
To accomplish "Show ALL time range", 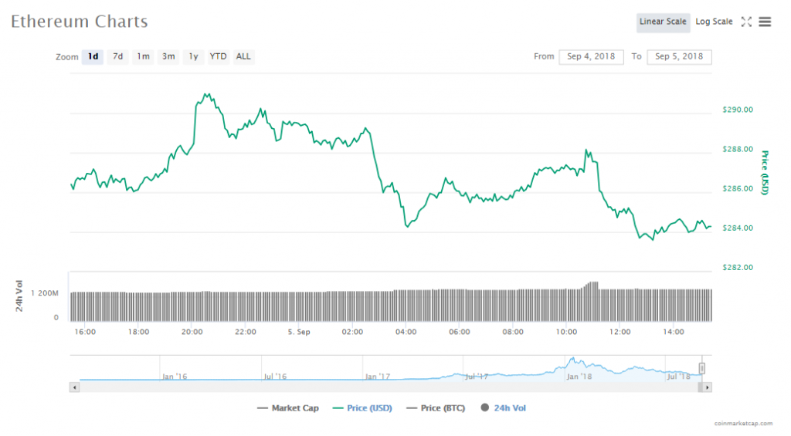I will [x=243, y=56].
